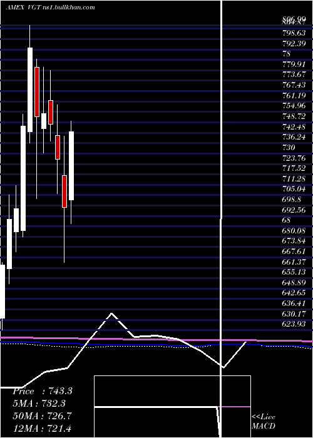
Task: Click the 792.39 price axis label
Action: point(294,44)
